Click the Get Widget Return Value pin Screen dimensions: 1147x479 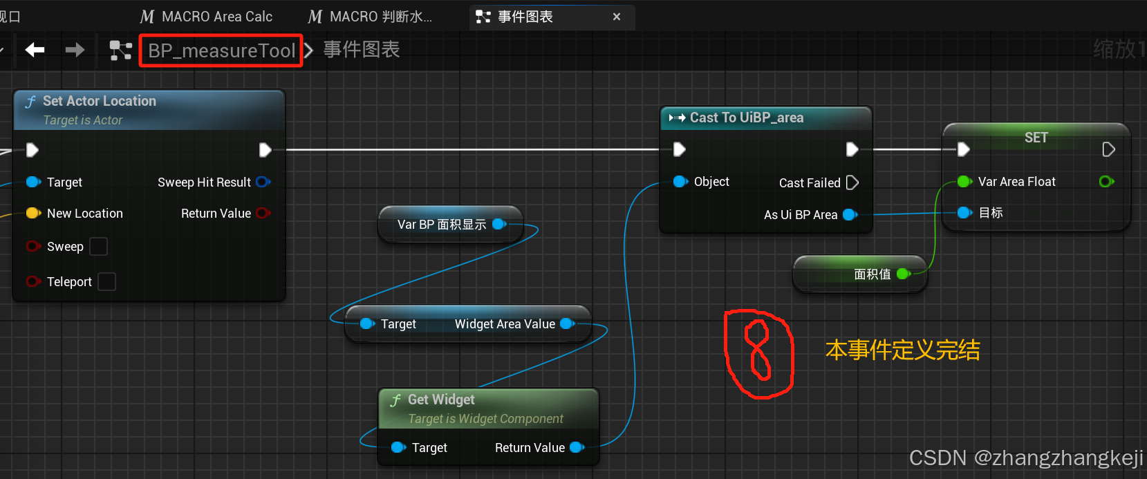pos(577,448)
